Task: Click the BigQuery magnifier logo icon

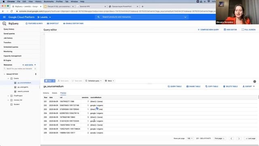Action: [4, 24]
